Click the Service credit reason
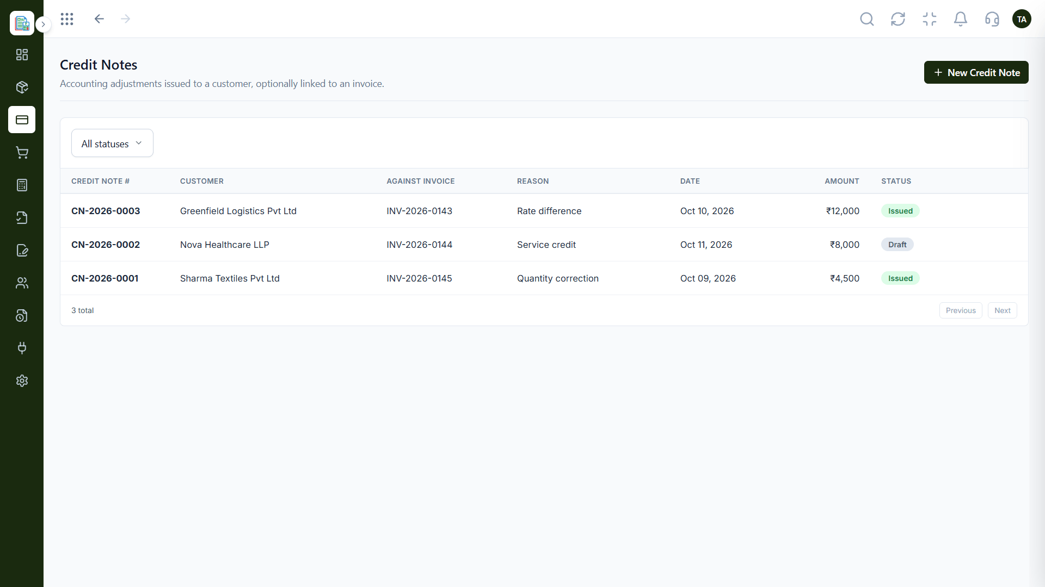 [546, 245]
